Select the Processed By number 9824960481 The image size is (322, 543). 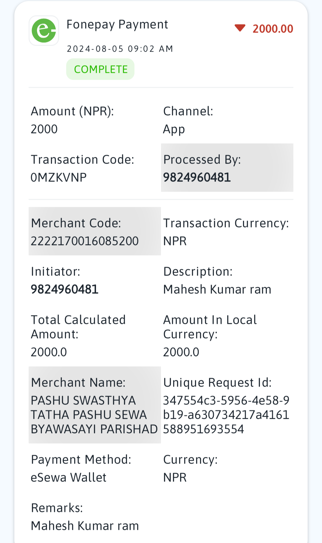click(x=197, y=177)
